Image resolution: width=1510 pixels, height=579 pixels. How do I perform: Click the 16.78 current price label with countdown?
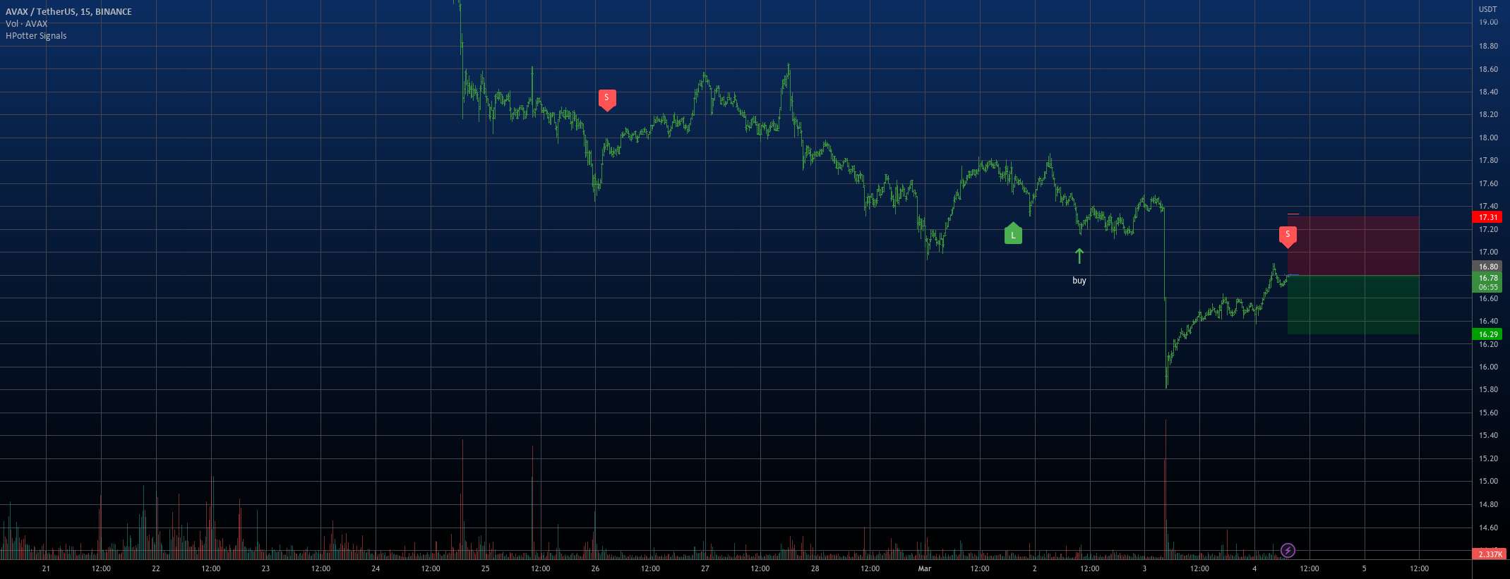coord(1488,282)
